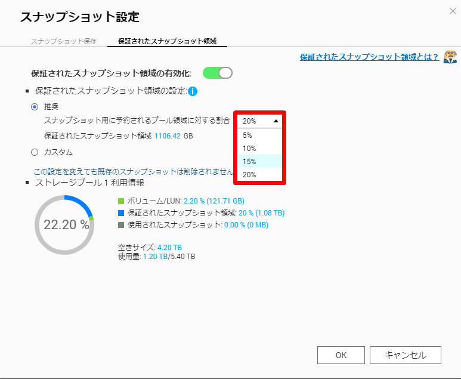Click 空きサイズ 4.20 TB value
461x379 pixels.
[169, 248]
